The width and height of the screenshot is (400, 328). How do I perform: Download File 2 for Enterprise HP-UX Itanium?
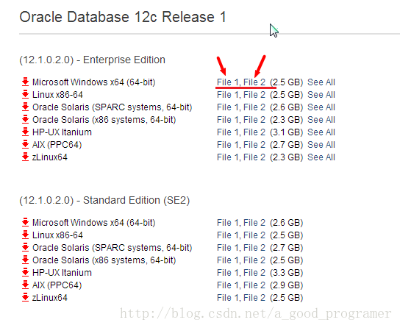pyautogui.click(x=254, y=132)
